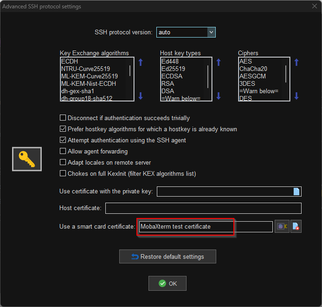Image resolution: width=322 pixels, height=307 pixels.
Task: Click the yellow key icon button
Action: coord(27,159)
